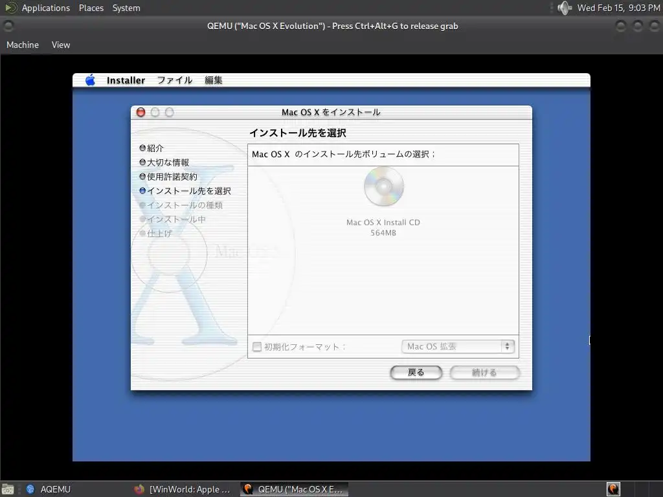Click the date and time clock
Viewport: 663px width, 497px height.
[x=618, y=8]
